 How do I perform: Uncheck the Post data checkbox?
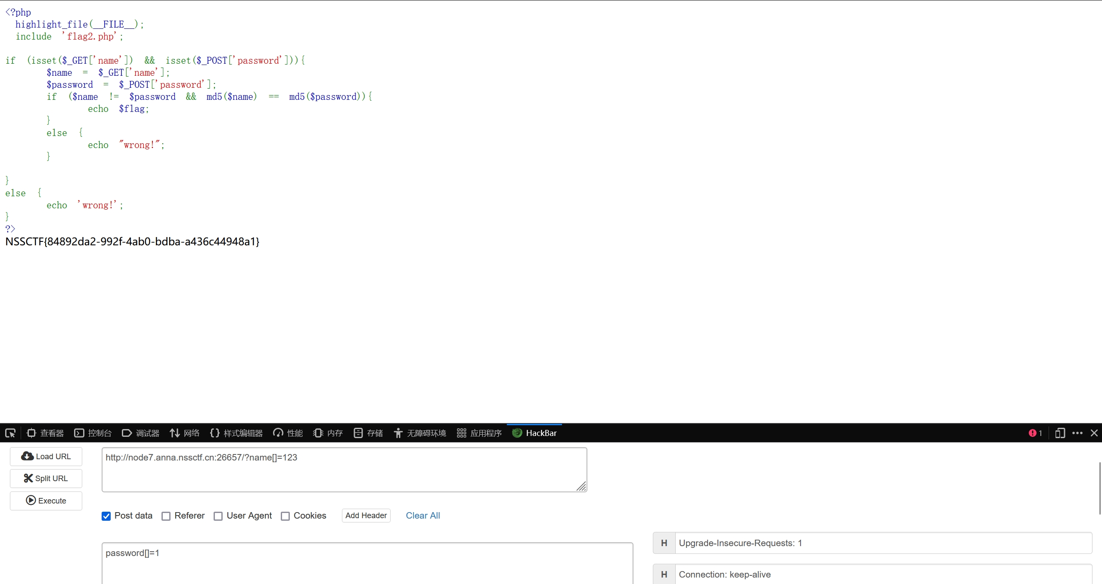coord(106,516)
